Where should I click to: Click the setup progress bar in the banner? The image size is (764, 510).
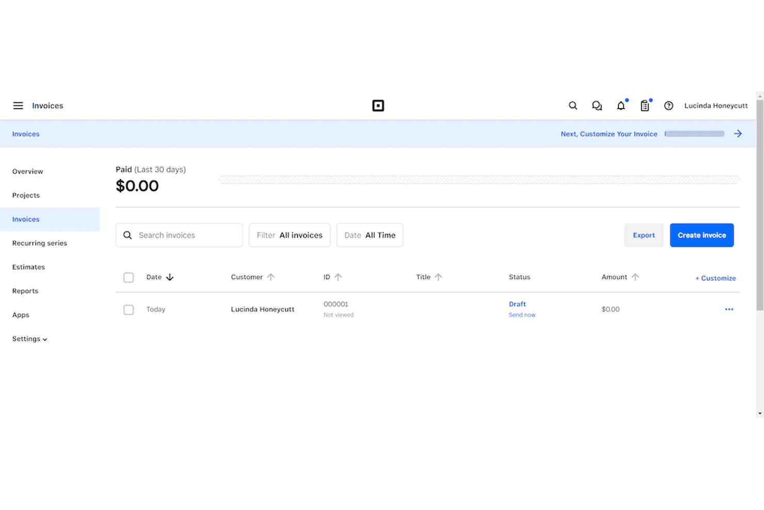tap(694, 133)
